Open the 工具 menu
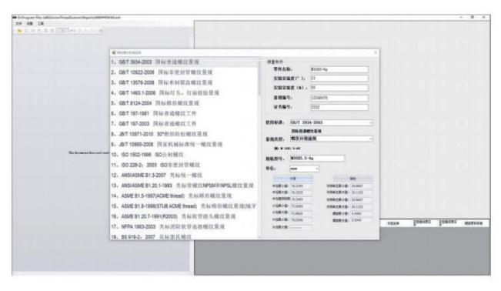 (x=41, y=24)
